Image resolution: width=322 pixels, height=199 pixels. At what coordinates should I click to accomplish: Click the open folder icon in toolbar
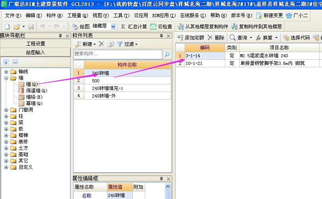coord(17,27)
